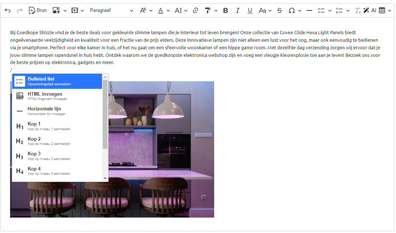
Task: Open the special characters omega menu
Action: click(292, 10)
